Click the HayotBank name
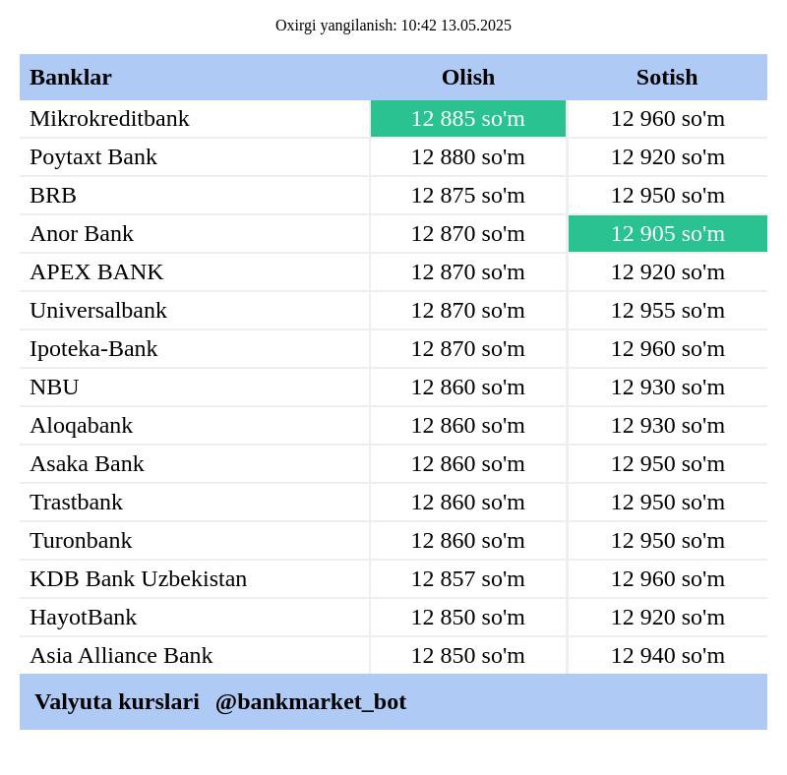The height and width of the screenshot is (775, 787). tap(84, 618)
